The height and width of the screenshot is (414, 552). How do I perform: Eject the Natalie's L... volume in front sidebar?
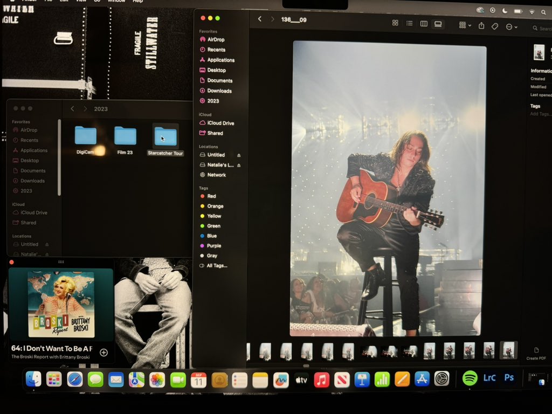click(239, 165)
